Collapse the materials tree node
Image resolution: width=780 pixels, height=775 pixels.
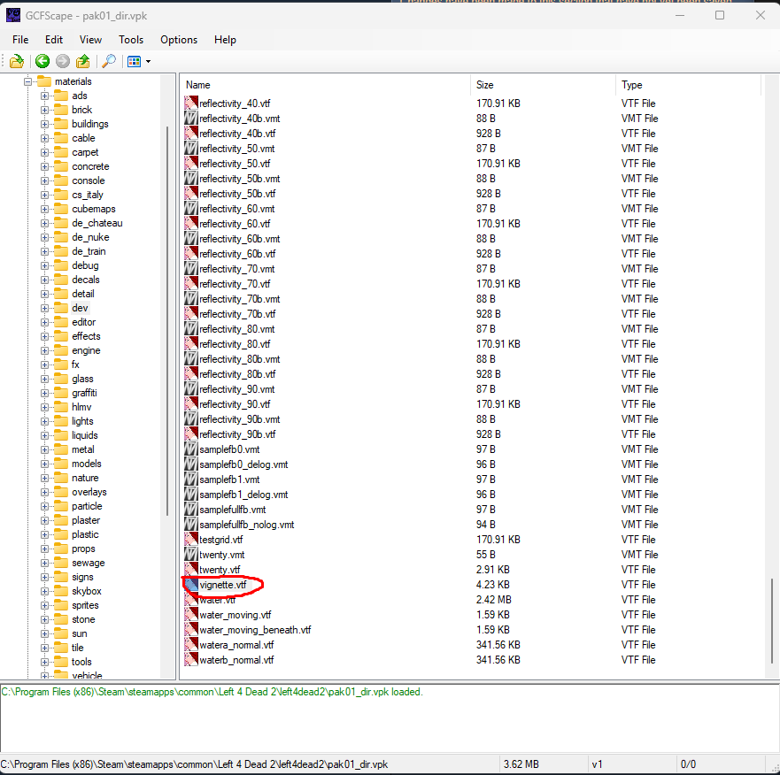[27, 81]
